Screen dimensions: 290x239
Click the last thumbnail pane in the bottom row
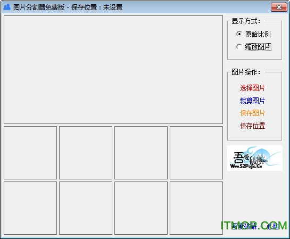coord(196,208)
